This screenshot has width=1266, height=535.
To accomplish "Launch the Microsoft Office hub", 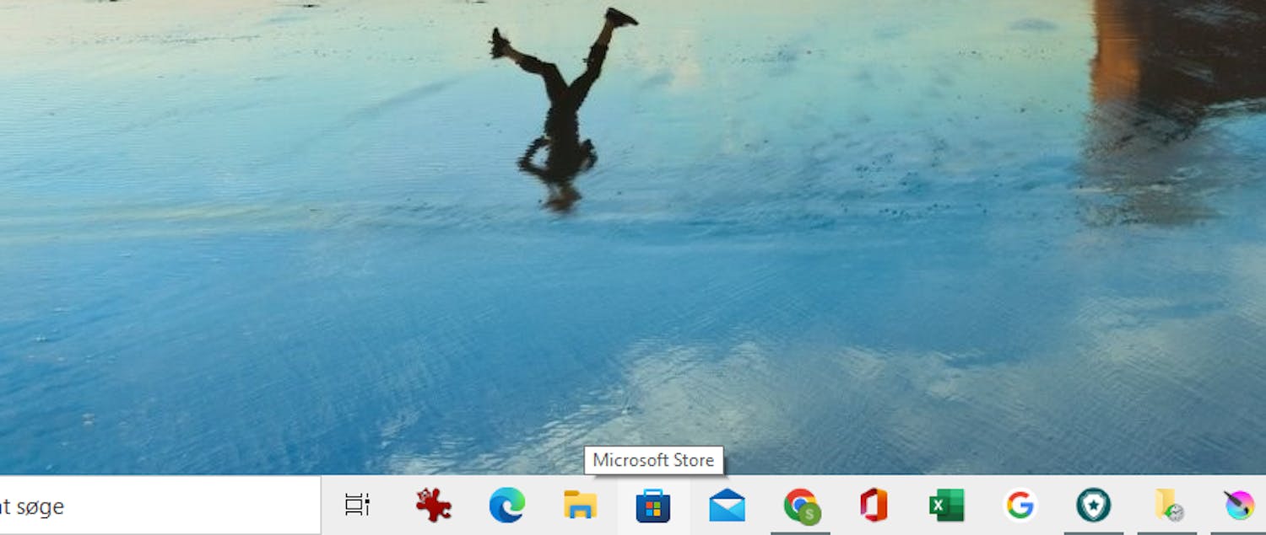I will (x=873, y=506).
